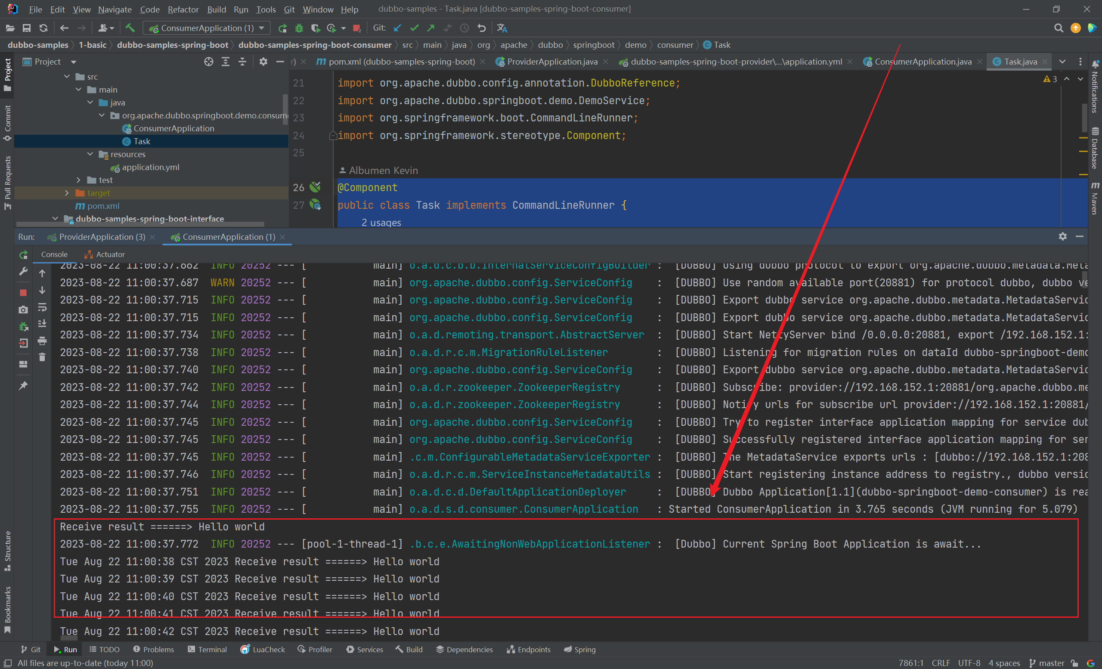The height and width of the screenshot is (669, 1102).
Task: Attach the debugger to the running process
Action: click(x=24, y=326)
